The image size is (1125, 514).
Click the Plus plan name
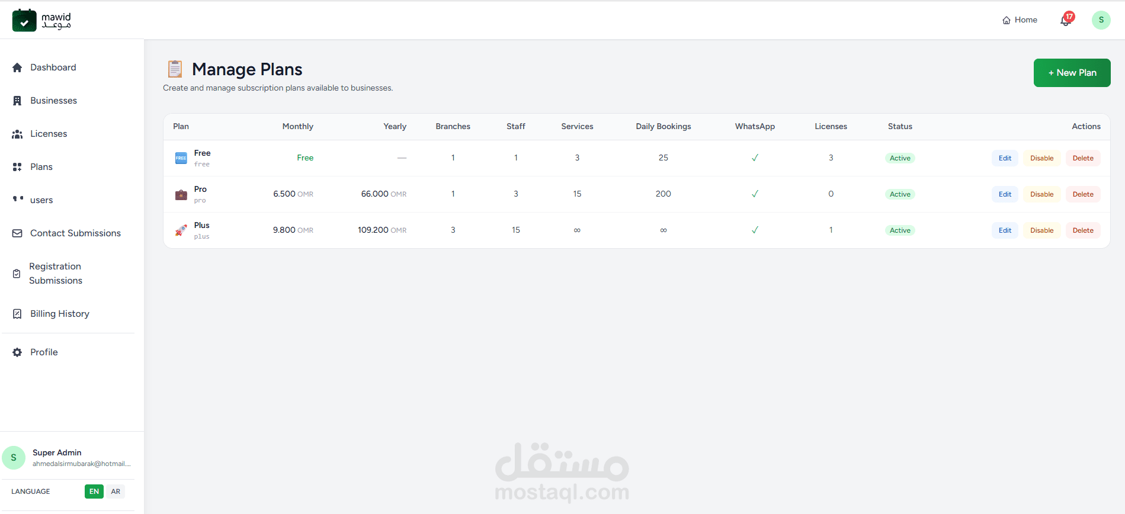click(x=201, y=226)
